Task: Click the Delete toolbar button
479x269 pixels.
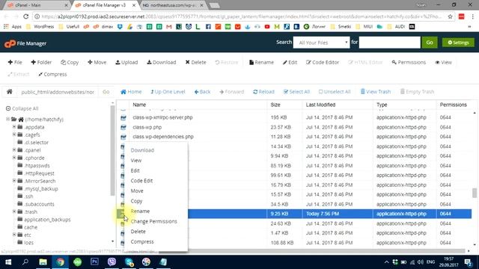Action: coord(195,62)
